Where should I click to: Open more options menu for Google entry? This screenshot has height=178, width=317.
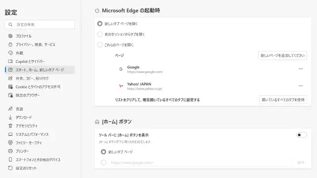coord(301,69)
